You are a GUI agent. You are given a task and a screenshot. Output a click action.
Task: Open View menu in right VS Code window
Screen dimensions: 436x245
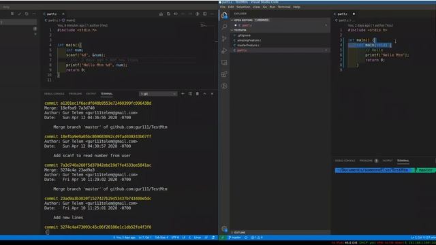pyautogui.click(x=256, y=7)
